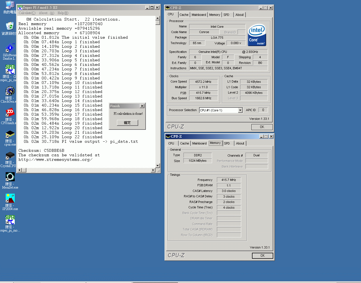Open Super PI's Help menu
361x283 pixels.
[62, 13]
